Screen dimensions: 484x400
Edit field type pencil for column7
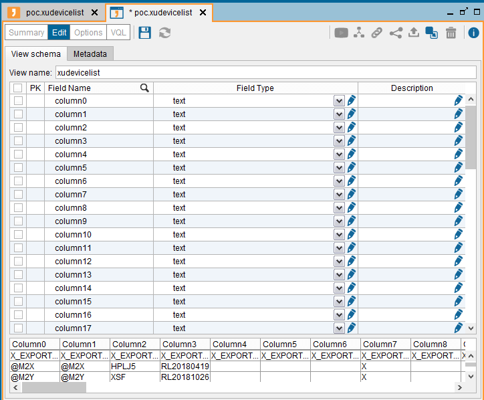pyautogui.click(x=351, y=194)
